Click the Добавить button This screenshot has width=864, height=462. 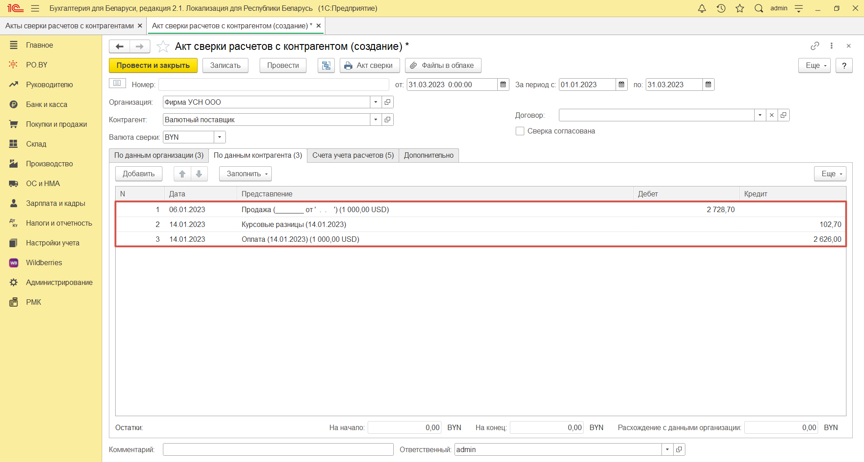click(x=139, y=174)
